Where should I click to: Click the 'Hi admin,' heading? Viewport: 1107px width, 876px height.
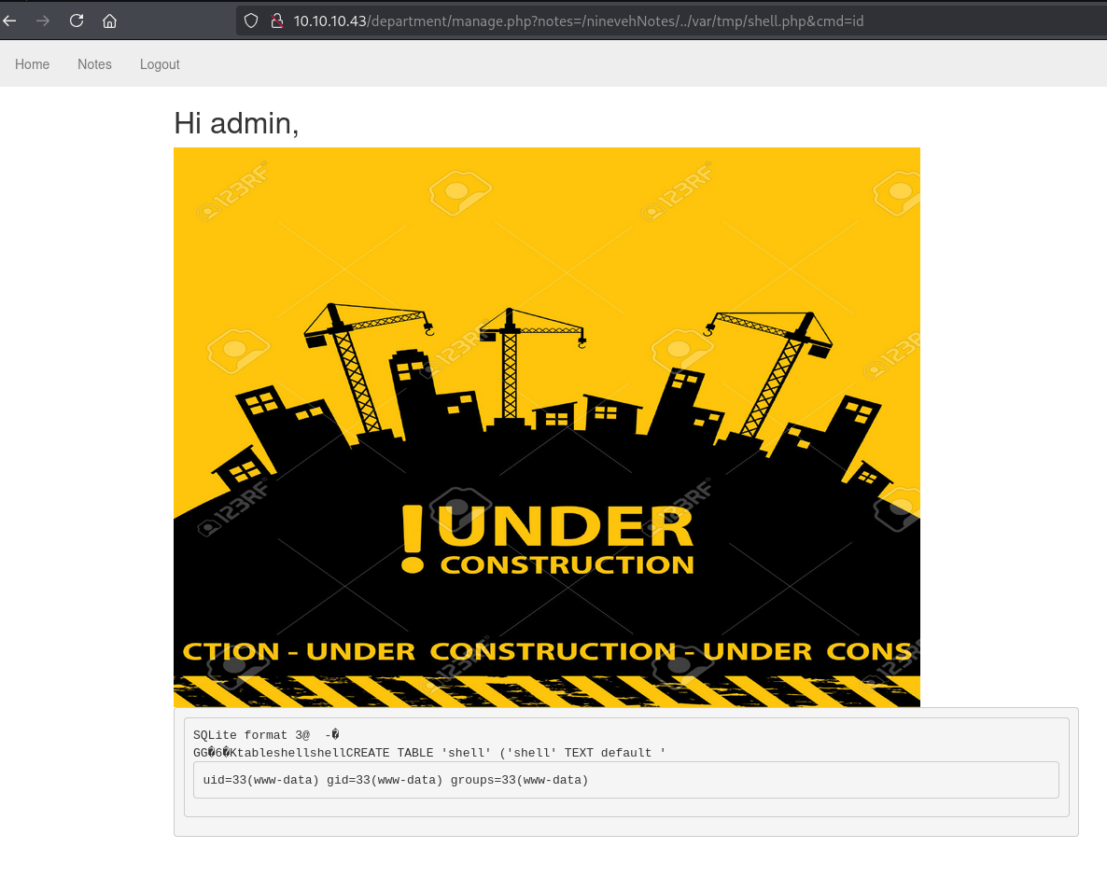click(x=236, y=123)
